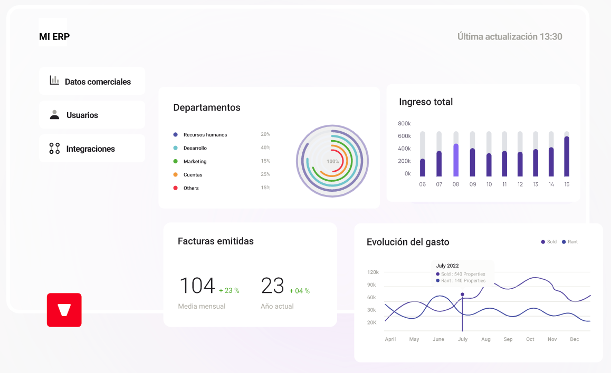Click the Others legend label
This screenshot has height=373, width=611.
(191, 188)
